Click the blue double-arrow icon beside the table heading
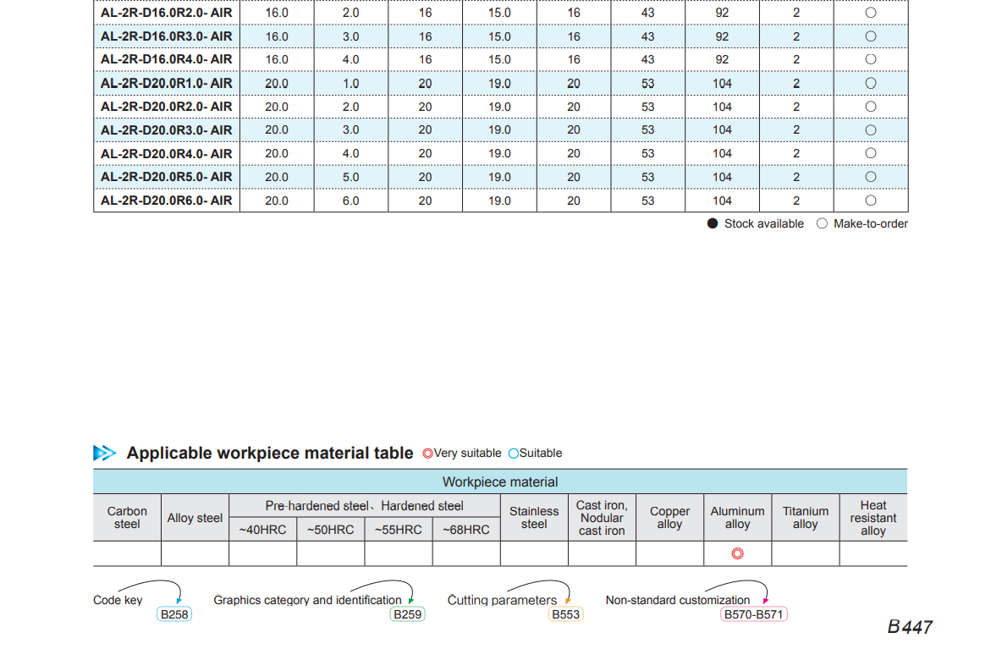 tap(104, 453)
